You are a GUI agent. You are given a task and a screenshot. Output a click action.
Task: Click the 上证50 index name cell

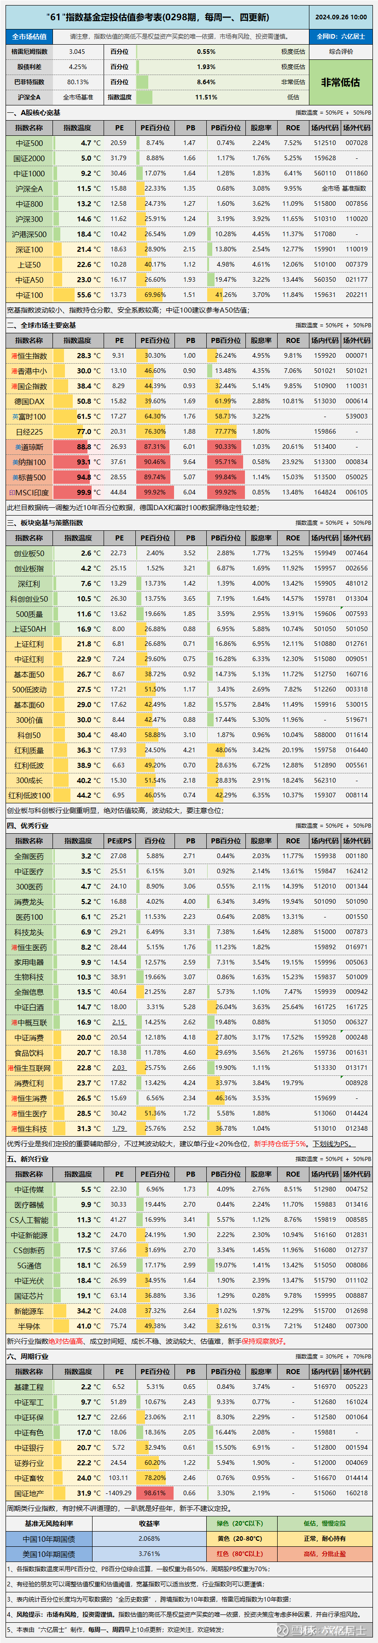pos(29,265)
